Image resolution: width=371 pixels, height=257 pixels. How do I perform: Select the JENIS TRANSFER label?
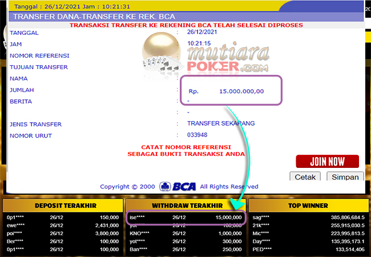pos(36,125)
